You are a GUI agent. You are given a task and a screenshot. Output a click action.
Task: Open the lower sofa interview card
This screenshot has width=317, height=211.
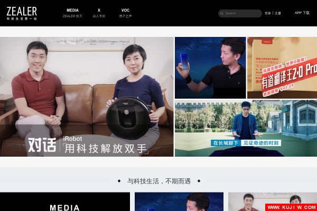tap(273, 202)
